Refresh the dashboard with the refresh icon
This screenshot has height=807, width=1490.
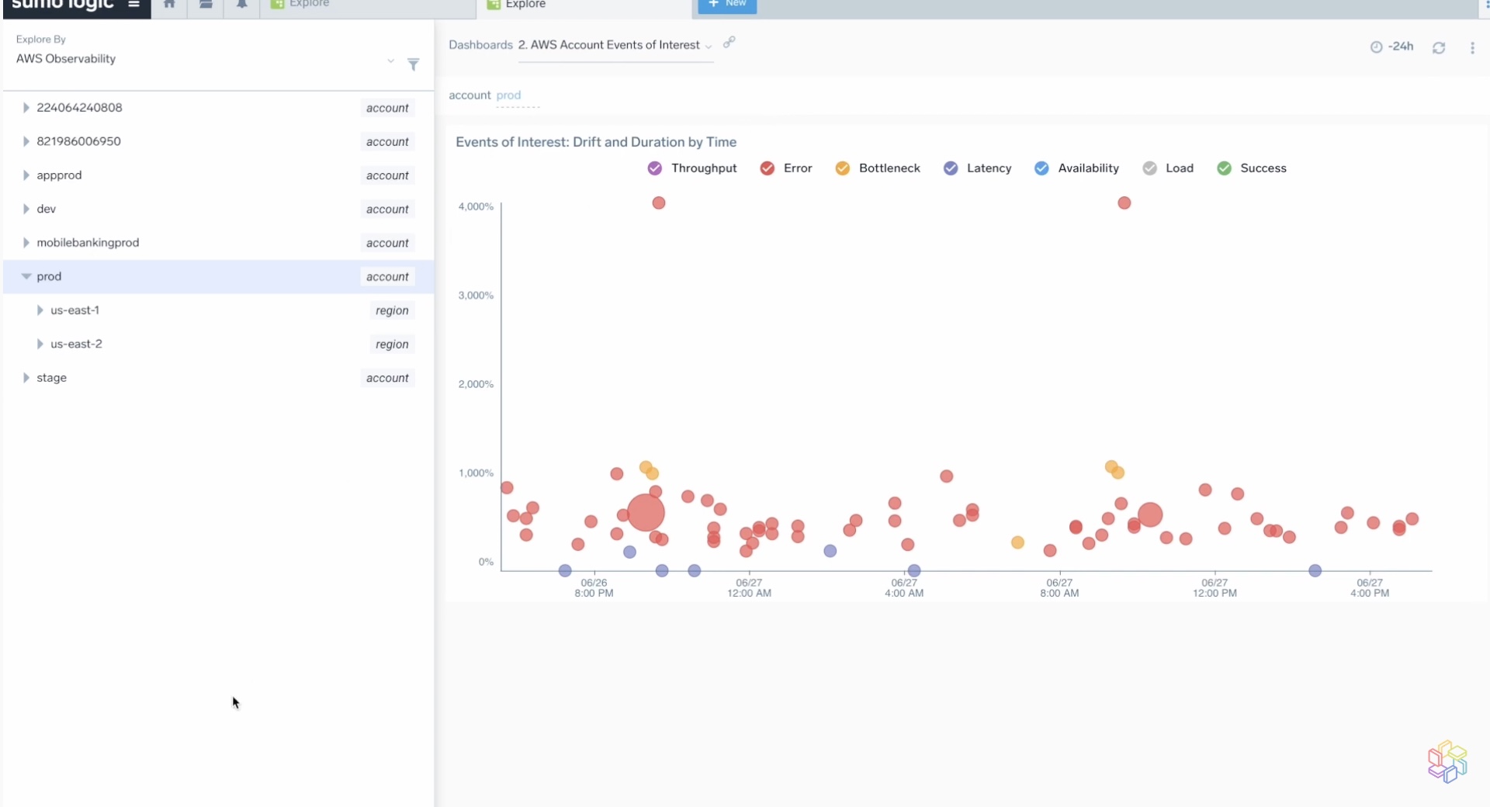1440,47
